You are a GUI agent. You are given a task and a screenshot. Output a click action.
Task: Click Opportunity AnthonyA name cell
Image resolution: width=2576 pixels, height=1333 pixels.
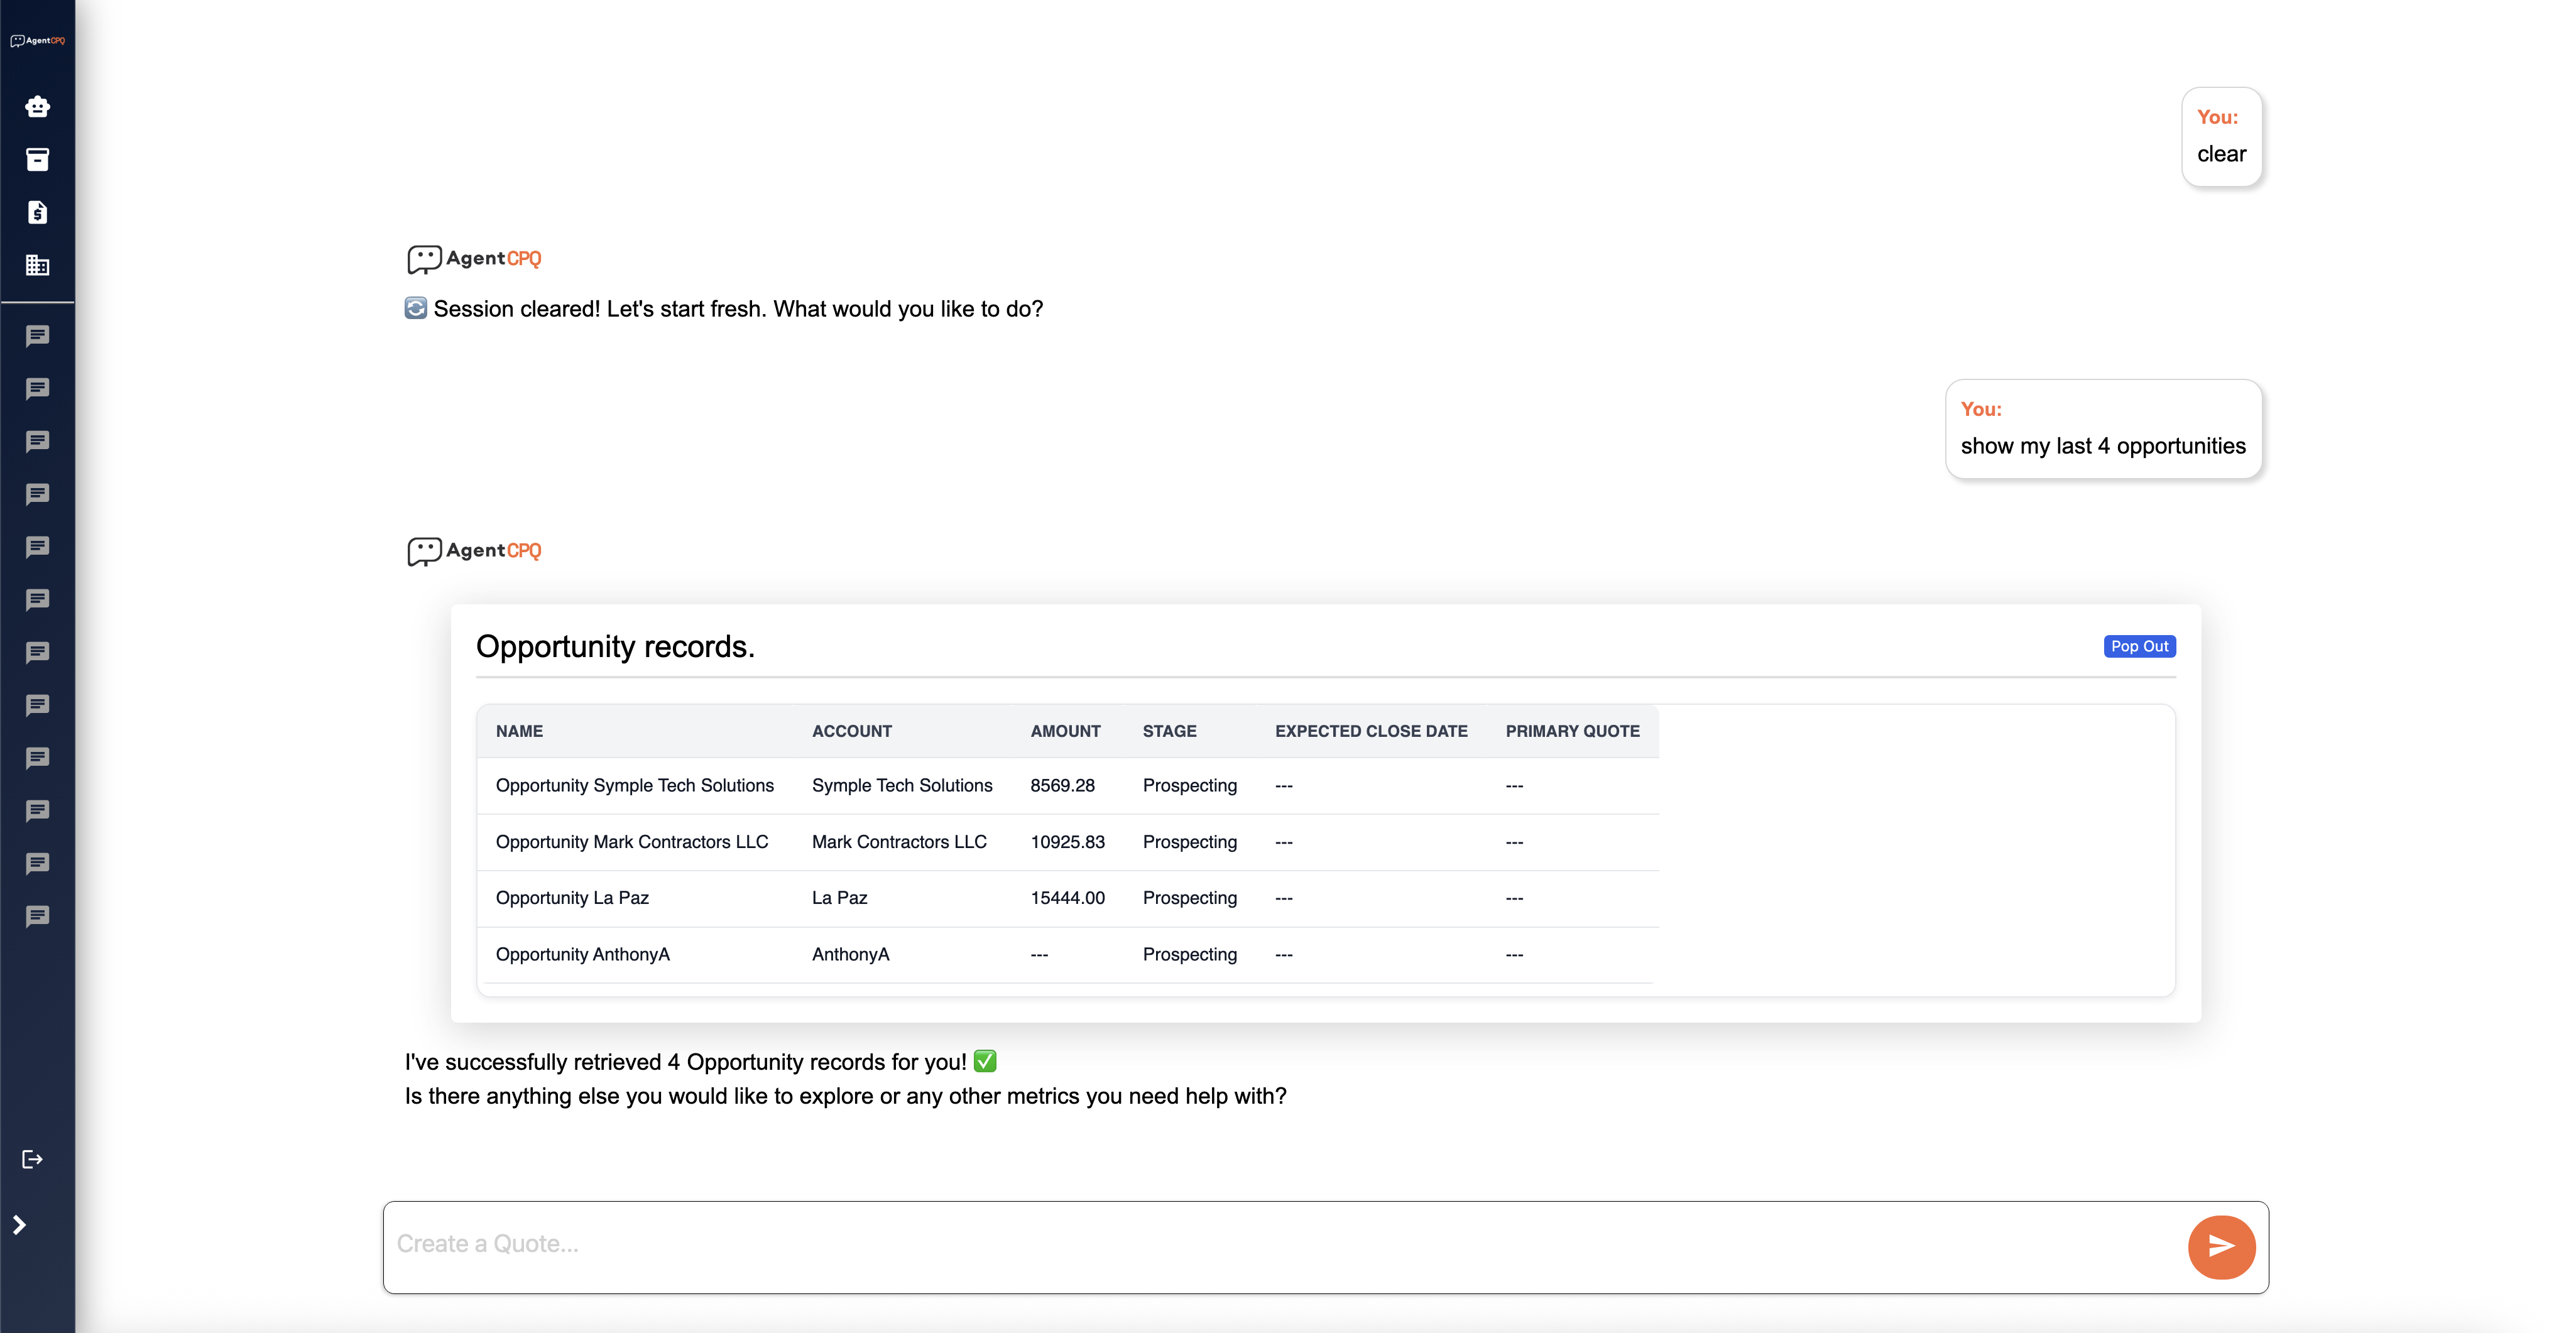(x=582, y=954)
